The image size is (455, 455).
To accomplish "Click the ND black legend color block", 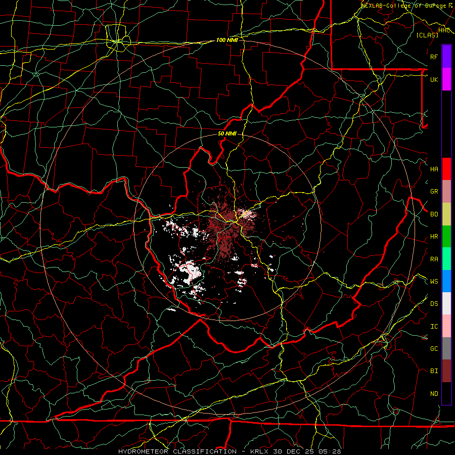I will click(x=446, y=393).
